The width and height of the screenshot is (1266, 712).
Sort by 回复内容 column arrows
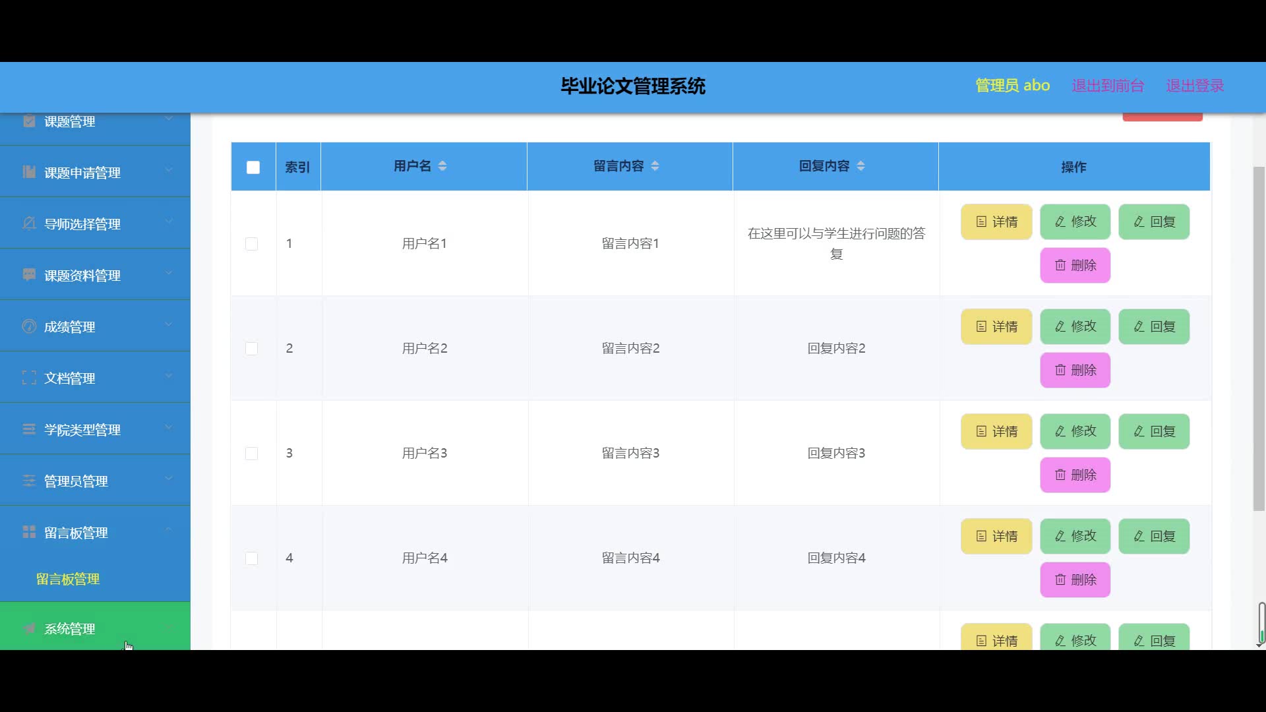pos(860,166)
